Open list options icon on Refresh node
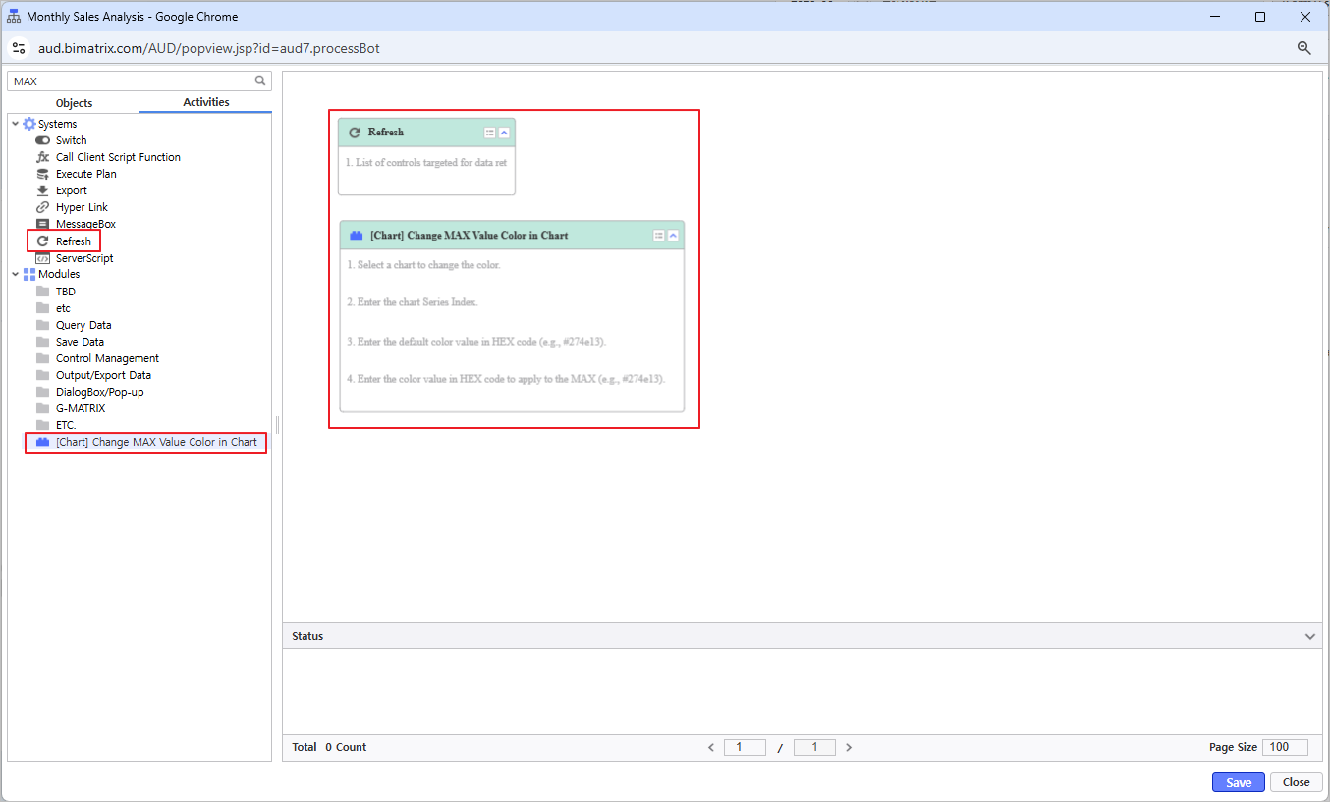This screenshot has height=802, width=1330. coord(489,133)
